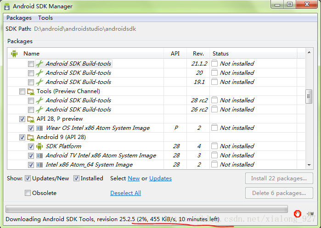
Task: Select the Tools (Preview Channel) row label
Action: click(x=68, y=91)
